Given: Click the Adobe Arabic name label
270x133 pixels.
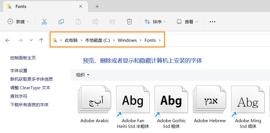Looking at the screenshot, I should (95, 121).
